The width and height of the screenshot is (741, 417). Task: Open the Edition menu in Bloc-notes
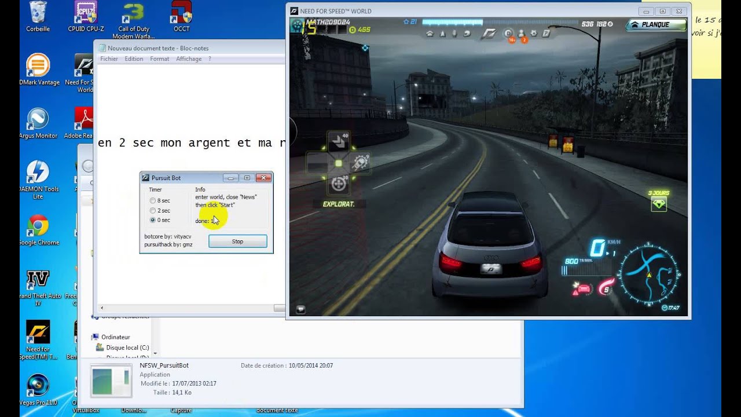134,59
